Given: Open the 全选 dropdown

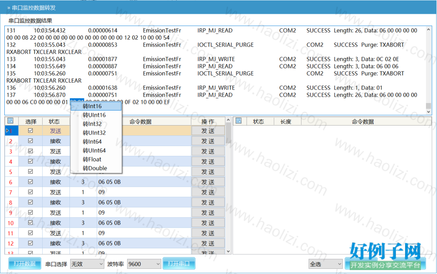Looking at the screenshot, I should tap(326, 264).
